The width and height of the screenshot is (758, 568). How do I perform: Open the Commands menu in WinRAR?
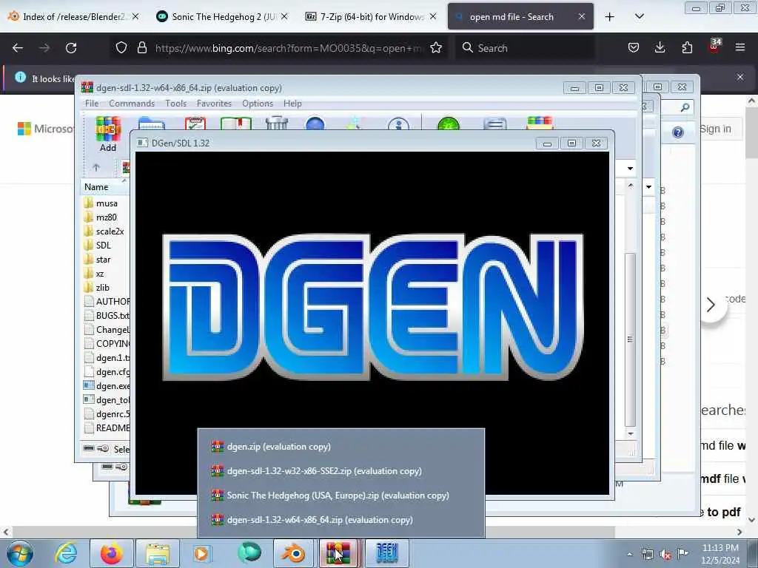[x=132, y=104]
